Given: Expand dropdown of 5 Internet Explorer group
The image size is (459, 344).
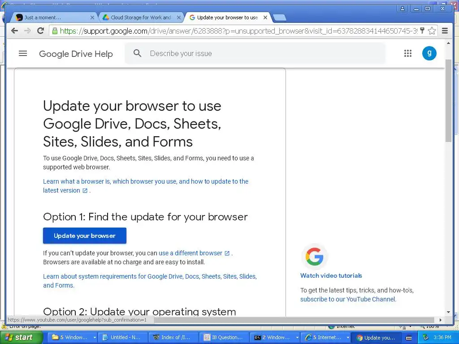Looking at the screenshot, I should pyautogui.click(x=348, y=338).
